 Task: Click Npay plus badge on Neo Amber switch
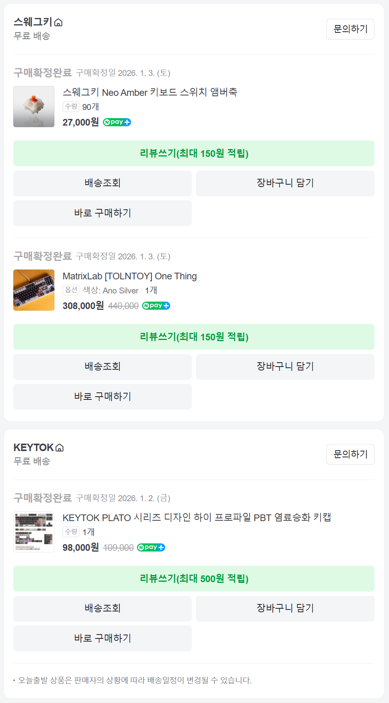click(x=117, y=122)
